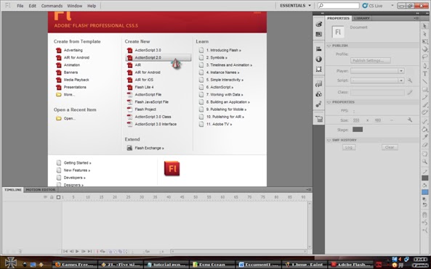Image resolution: width=431 pixels, height=269 pixels.
Task: Select the Paint Bucket tool
Action: pyautogui.click(x=424, y=129)
